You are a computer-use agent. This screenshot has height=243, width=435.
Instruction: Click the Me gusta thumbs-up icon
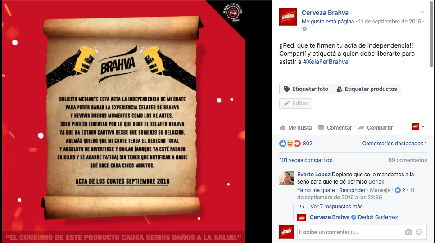point(282,128)
